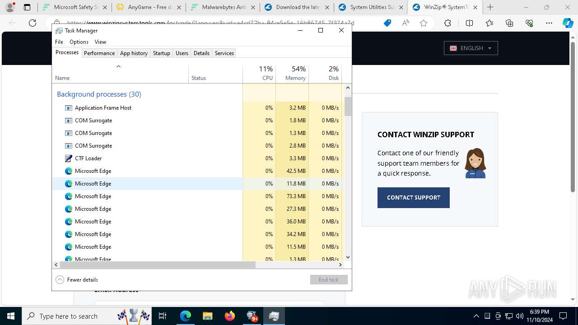Open the Favorites list icon
Image resolution: width=578 pixels, height=325 pixels.
coord(489,23)
